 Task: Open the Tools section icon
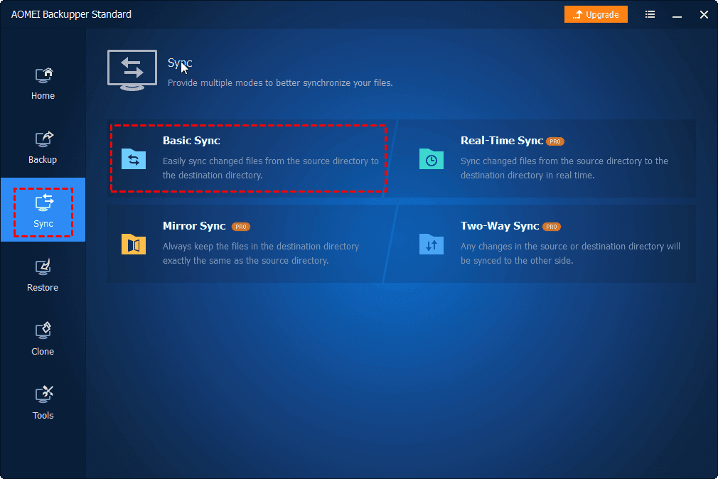(44, 394)
